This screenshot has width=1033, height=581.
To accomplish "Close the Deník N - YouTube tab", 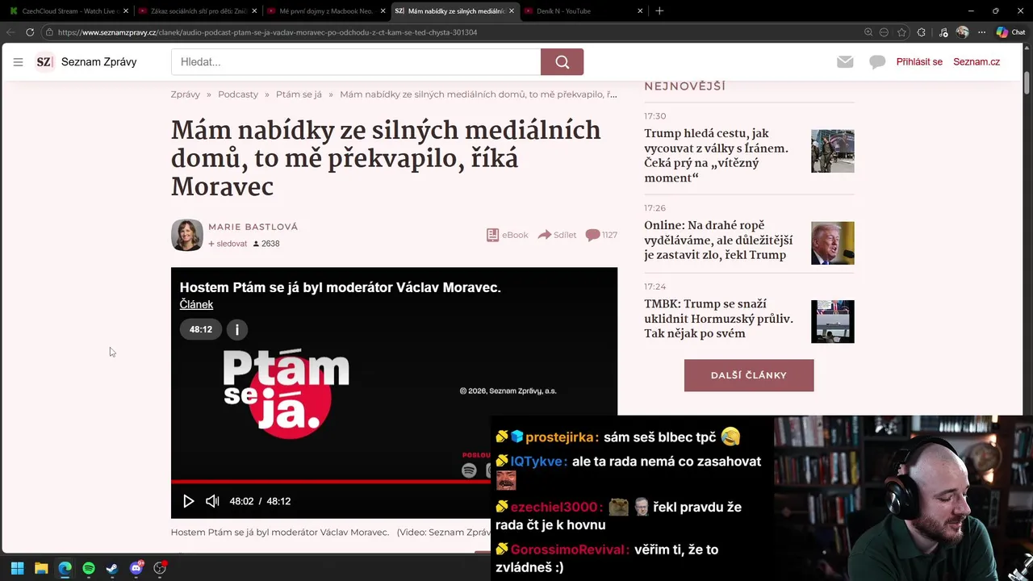I will 640,10.
